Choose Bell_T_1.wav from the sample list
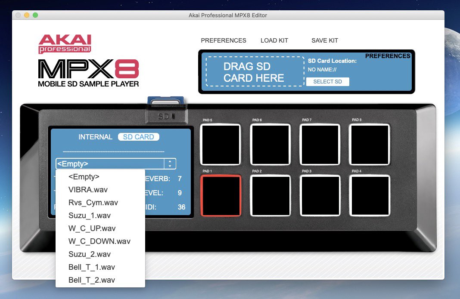Viewport: 460px width, 299px height. click(100, 267)
